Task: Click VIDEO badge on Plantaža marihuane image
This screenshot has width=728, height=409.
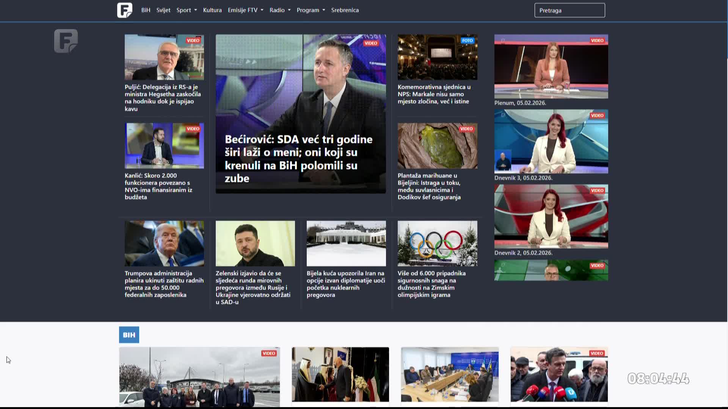Action: (466, 129)
